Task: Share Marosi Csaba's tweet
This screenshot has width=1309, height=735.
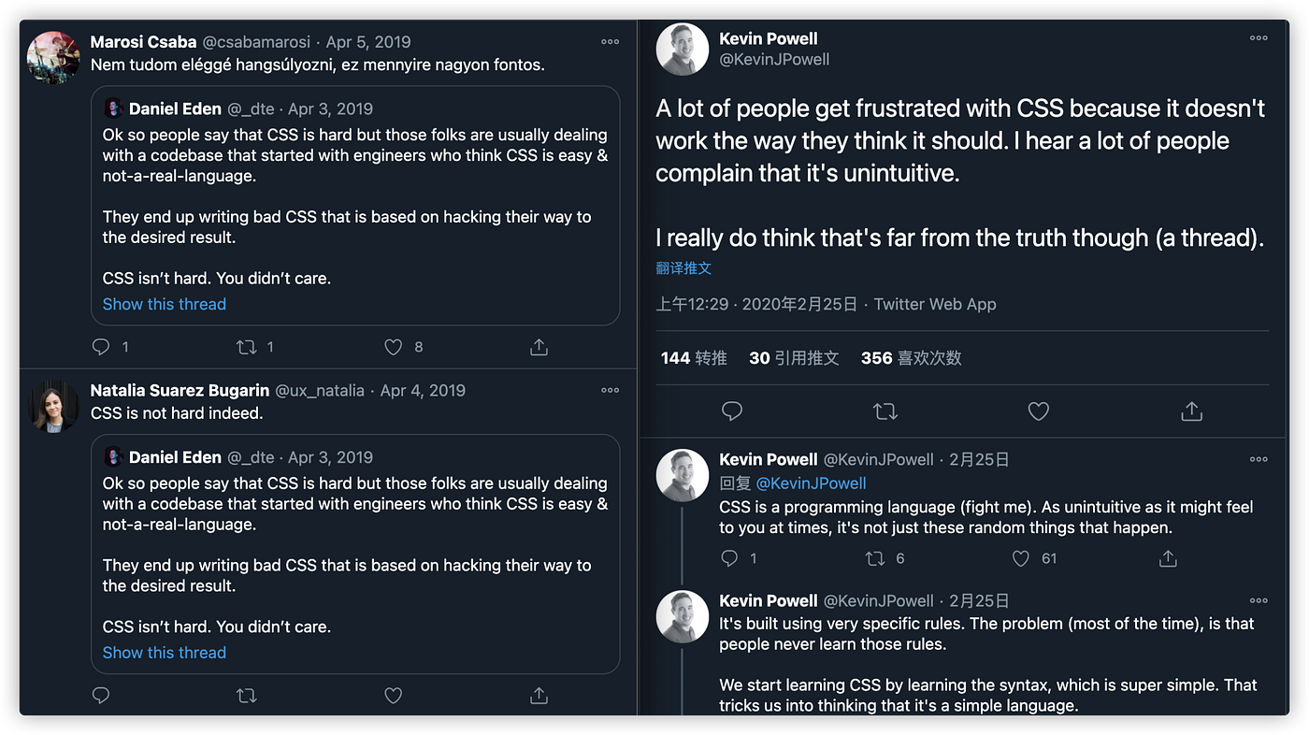Action: click(539, 347)
